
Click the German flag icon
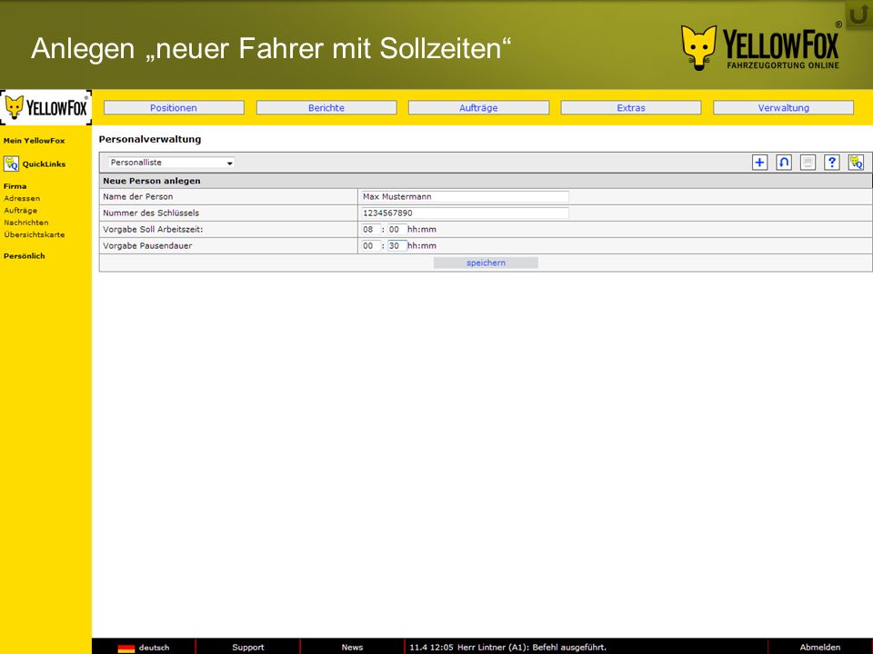point(126,648)
